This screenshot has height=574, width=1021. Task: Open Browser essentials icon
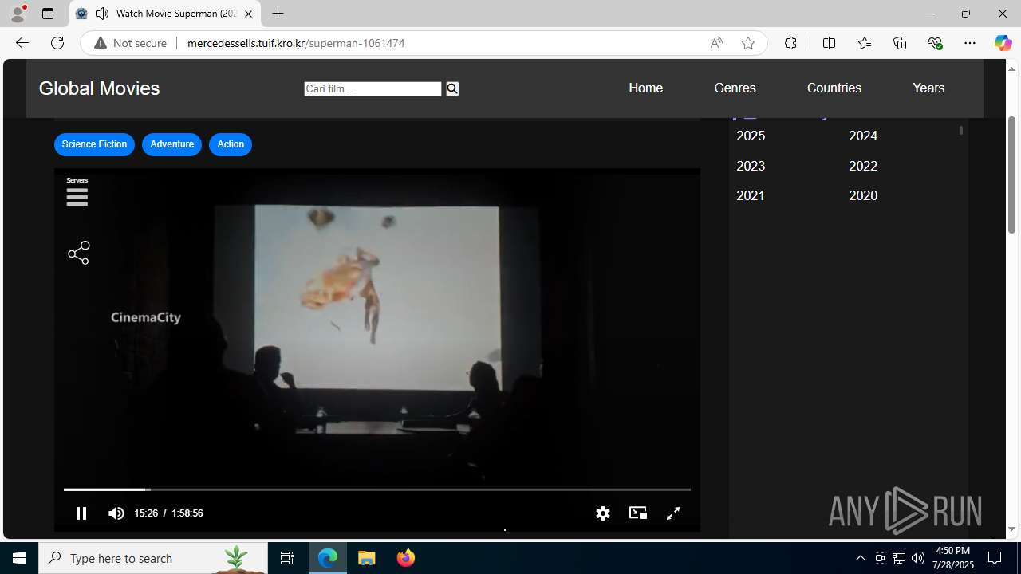[x=935, y=43]
